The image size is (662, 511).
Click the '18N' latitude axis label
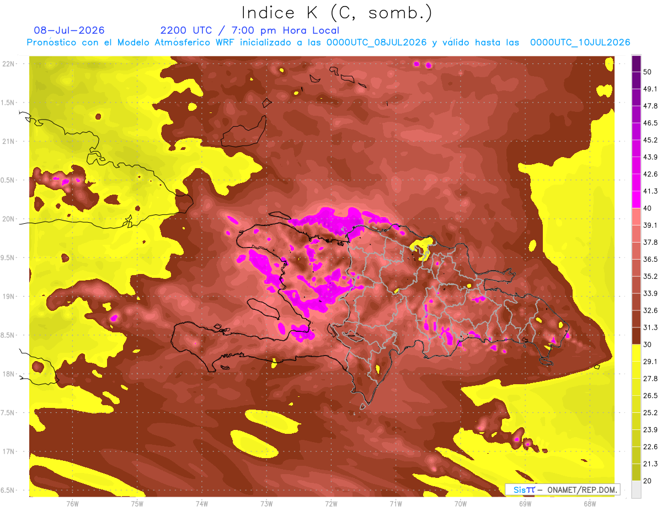click(9, 374)
